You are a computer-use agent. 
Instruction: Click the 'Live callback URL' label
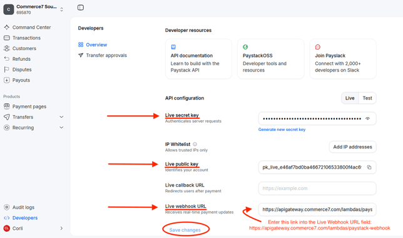[x=185, y=185]
